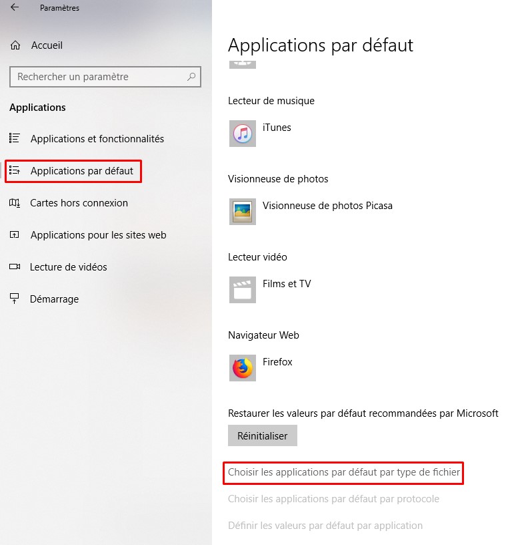
Task: Open choose default apps by protocol
Action: (334, 498)
